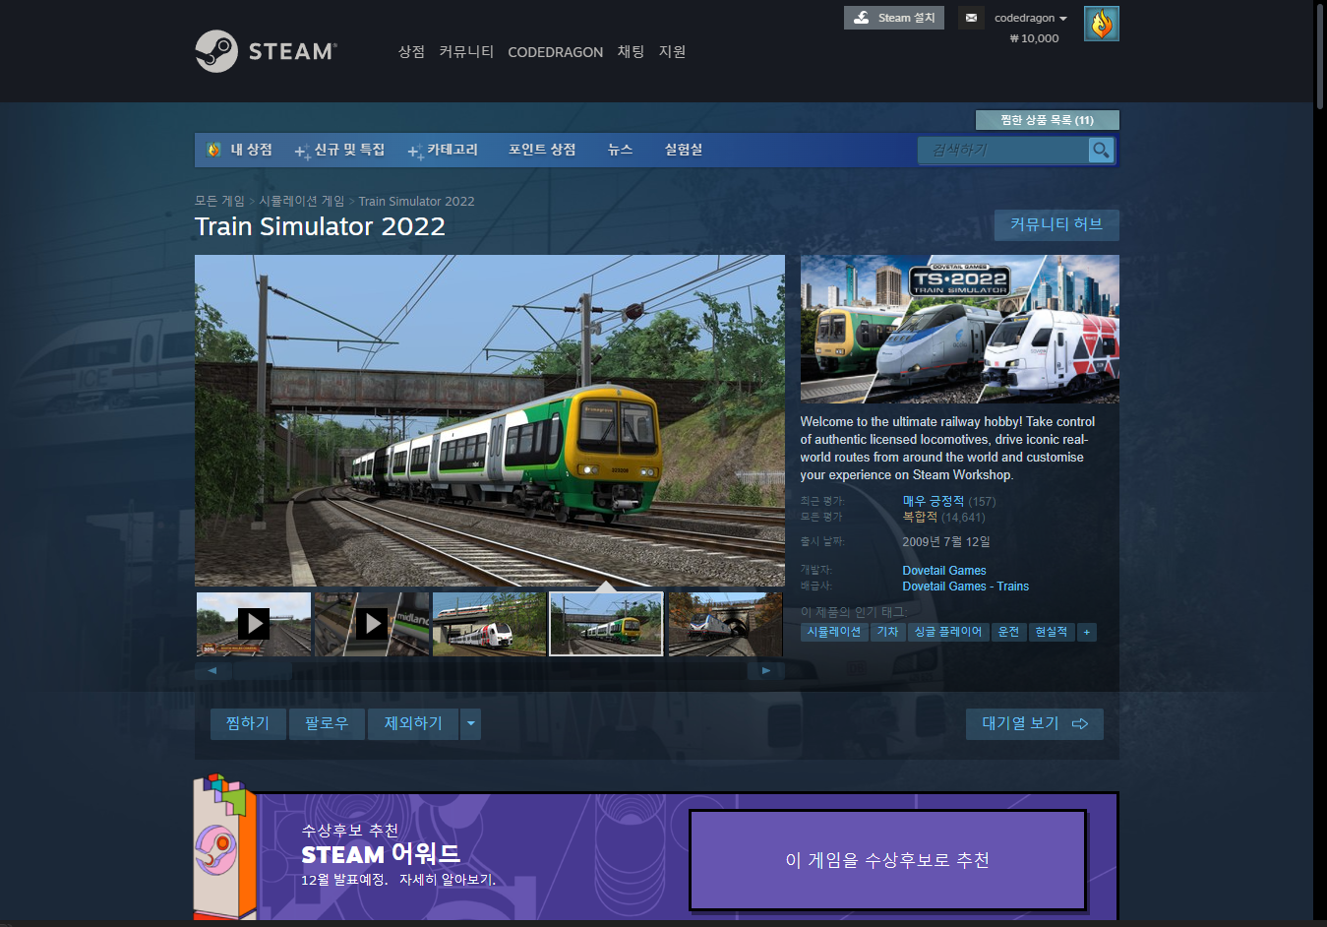Click the 운전 tag
This screenshot has width=1327, height=927.
coord(1008,632)
